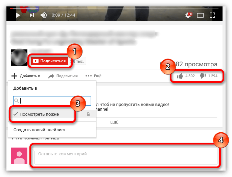This screenshot has width=232, height=177.
Task: Click the video progress bar
Action: pos(114,8)
